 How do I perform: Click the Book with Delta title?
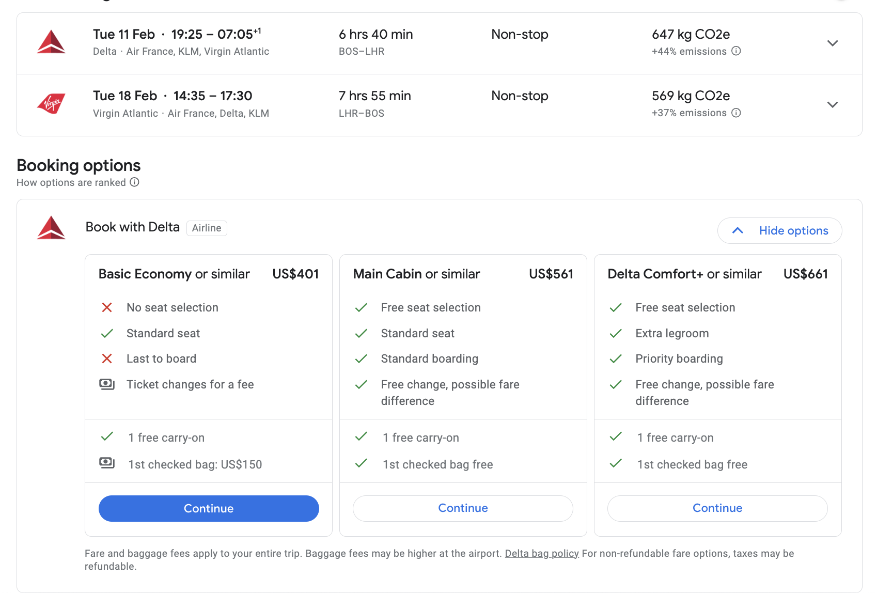point(133,227)
